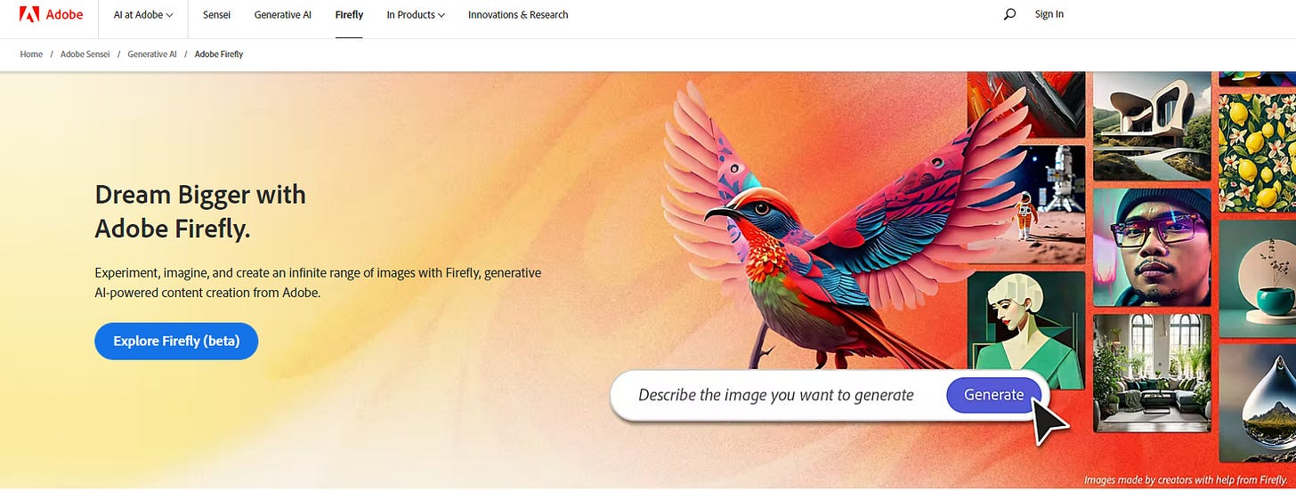Image resolution: width=1296 pixels, height=491 pixels.
Task: Open the Generative AI breadcrumb link
Action: [x=152, y=54]
